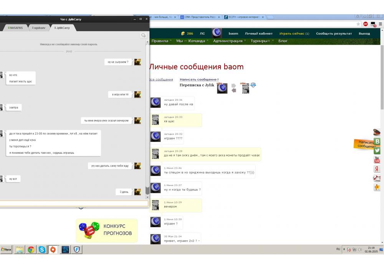Screen dimensions: 384x269
Task: Click the Twitter share icon in sidebar
Action: tap(377, 151)
